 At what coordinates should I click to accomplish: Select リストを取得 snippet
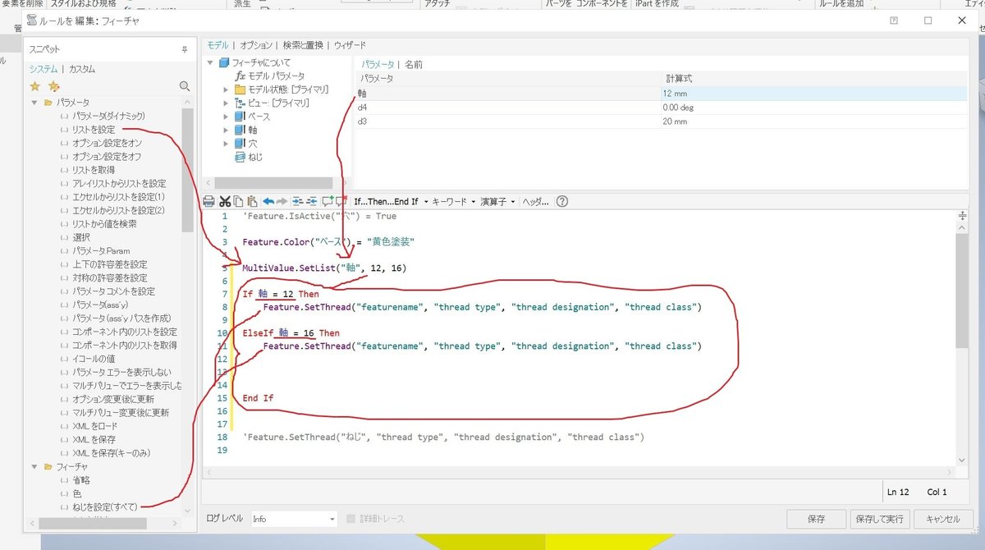coord(93,170)
